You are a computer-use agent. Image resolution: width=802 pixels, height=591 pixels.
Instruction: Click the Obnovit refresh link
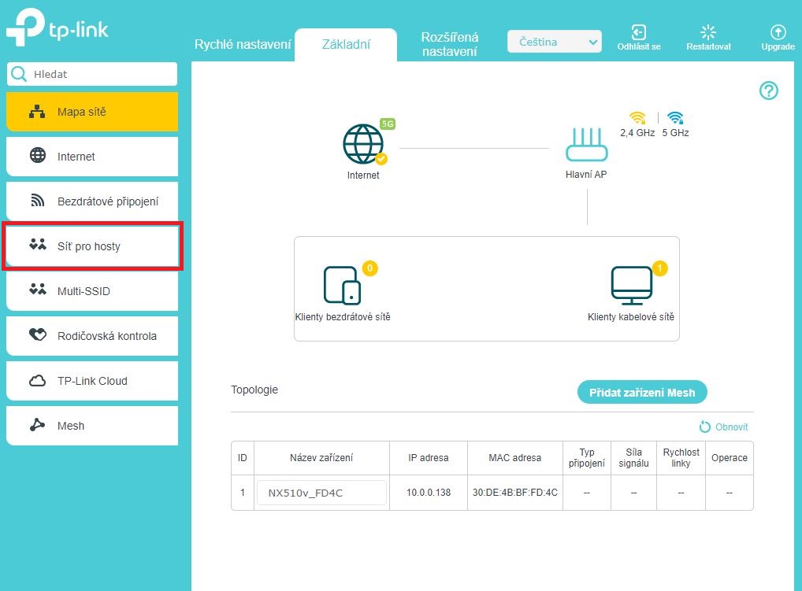click(724, 427)
